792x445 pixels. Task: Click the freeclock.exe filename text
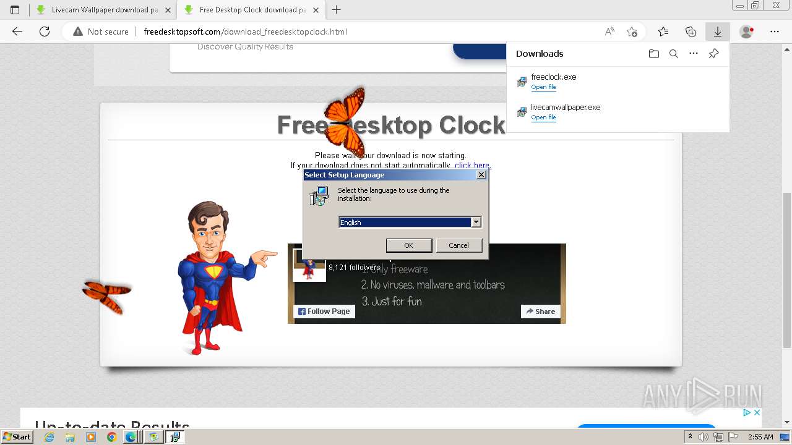tap(554, 77)
